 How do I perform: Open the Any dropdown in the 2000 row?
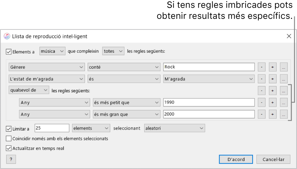pyautogui.click(x=55, y=114)
